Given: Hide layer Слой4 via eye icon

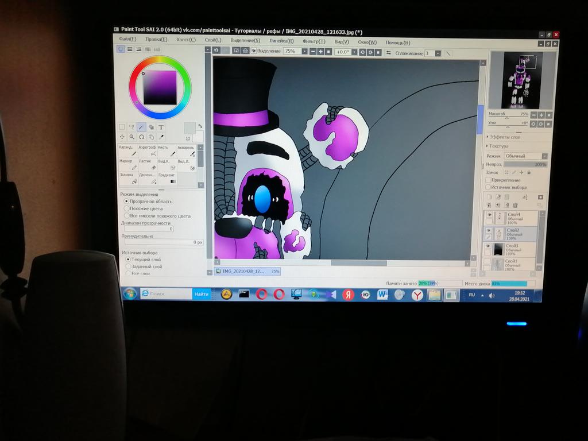Looking at the screenshot, I should (x=489, y=215).
